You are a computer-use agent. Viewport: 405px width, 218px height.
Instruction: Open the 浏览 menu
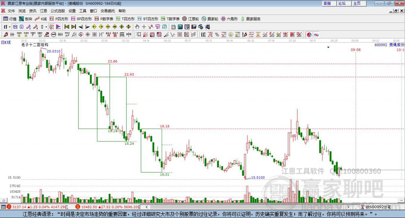pos(22,11)
